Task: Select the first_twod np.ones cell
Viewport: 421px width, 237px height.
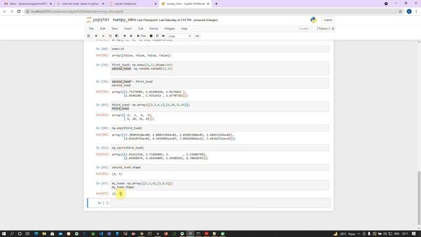Action: pos(220,68)
